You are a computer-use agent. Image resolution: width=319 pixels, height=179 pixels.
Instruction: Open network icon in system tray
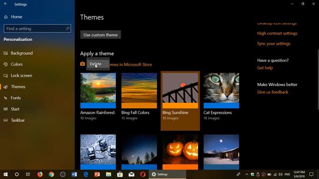pos(275,175)
